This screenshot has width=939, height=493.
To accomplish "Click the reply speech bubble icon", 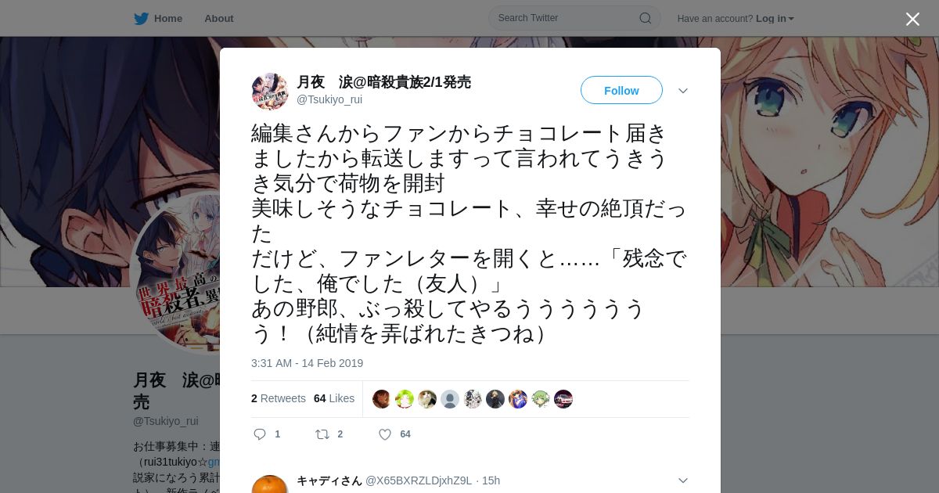I will 261,434.
